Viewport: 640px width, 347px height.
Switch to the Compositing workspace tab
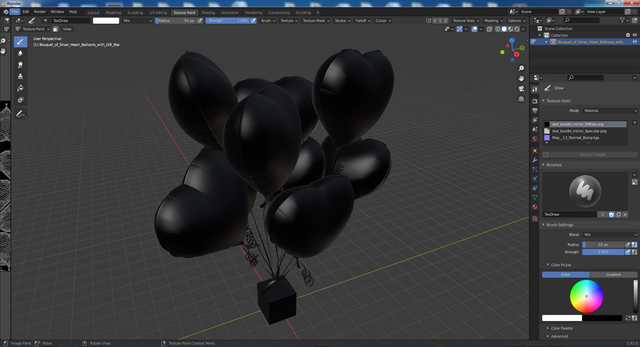(279, 13)
